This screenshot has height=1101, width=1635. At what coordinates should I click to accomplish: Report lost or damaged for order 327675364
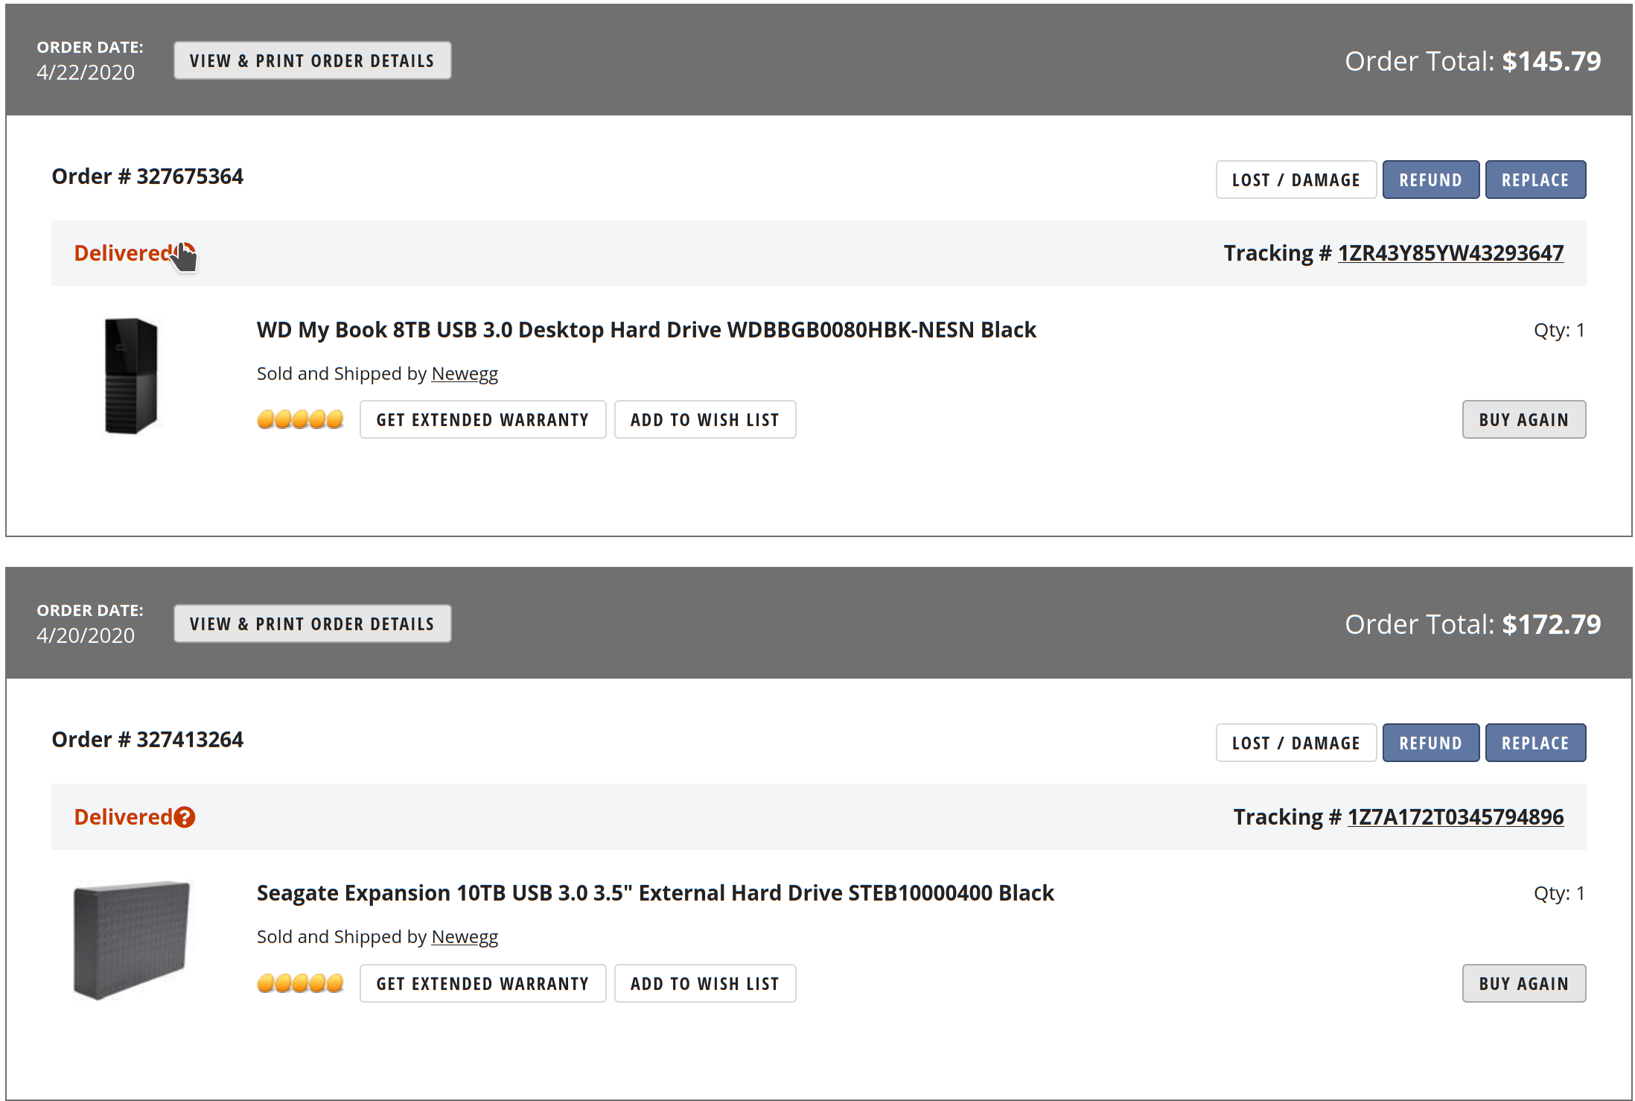click(x=1295, y=180)
